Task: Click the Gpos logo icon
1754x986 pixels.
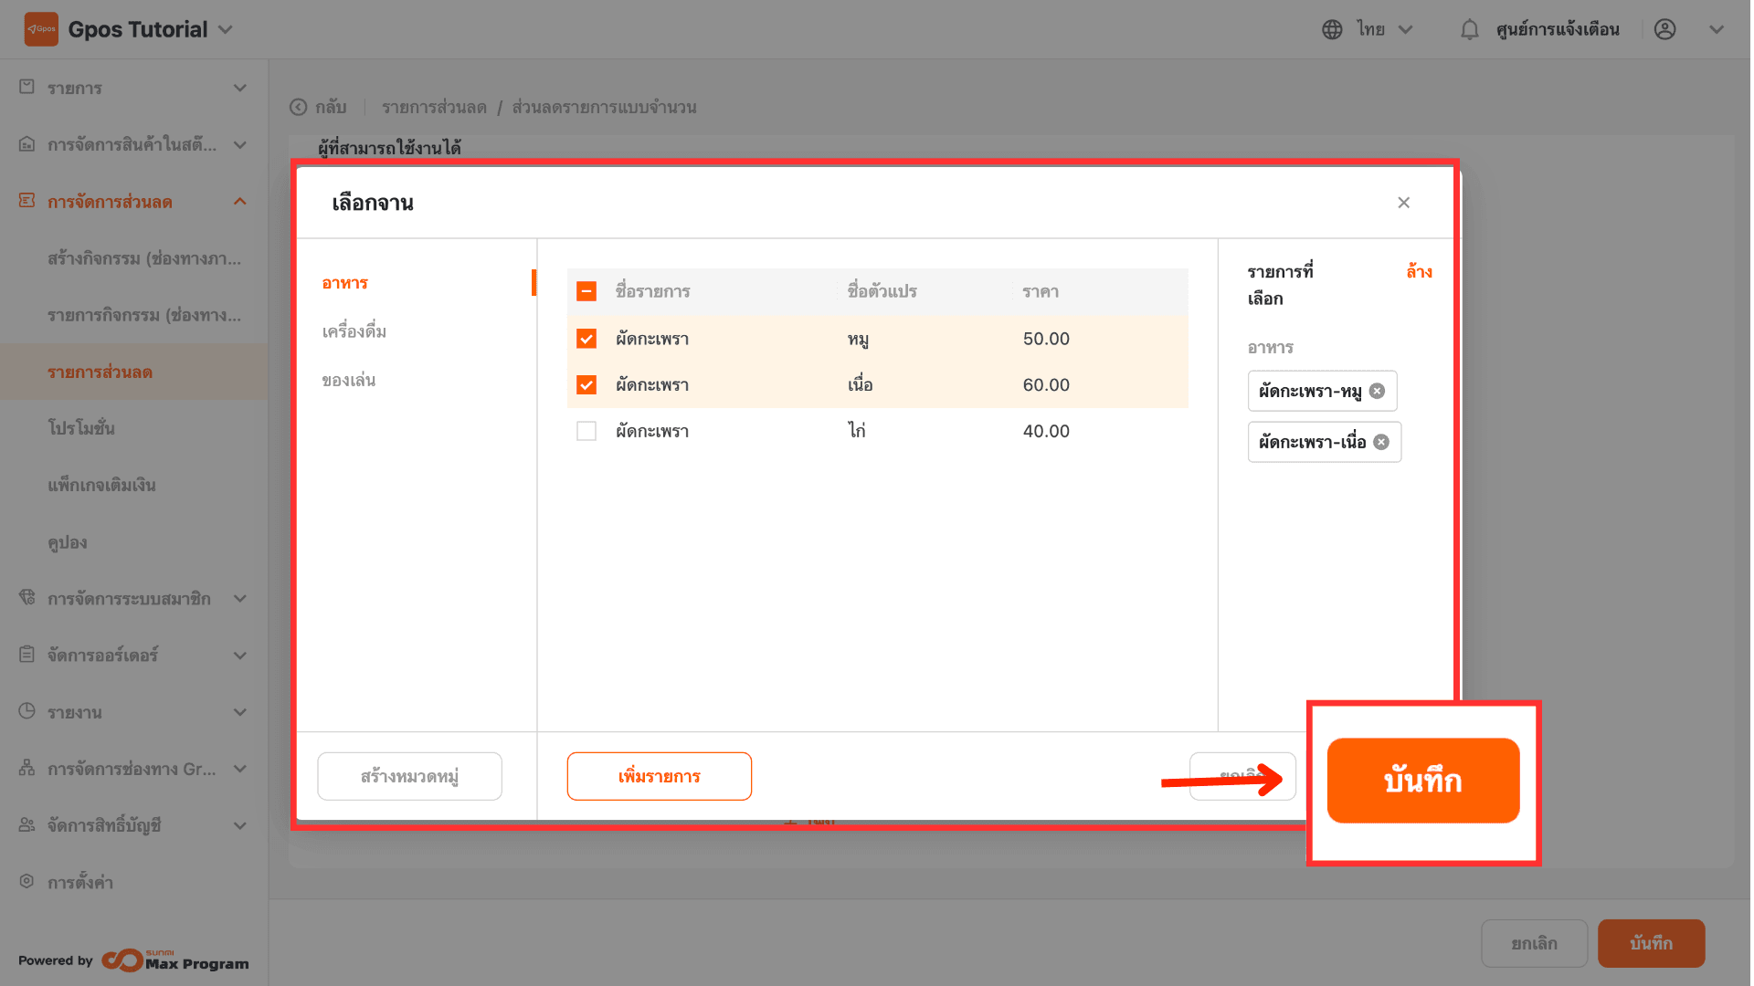Action: [x=41, y=29]
